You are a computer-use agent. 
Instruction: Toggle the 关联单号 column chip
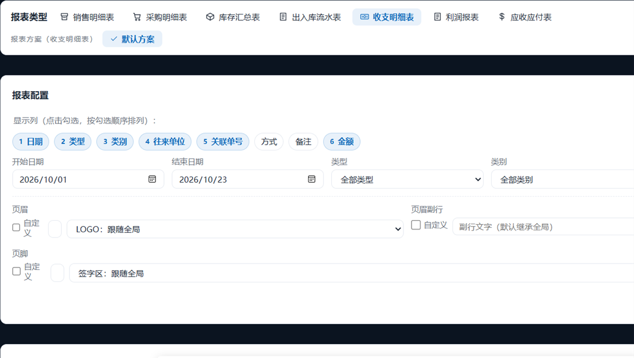click(223, 141)
